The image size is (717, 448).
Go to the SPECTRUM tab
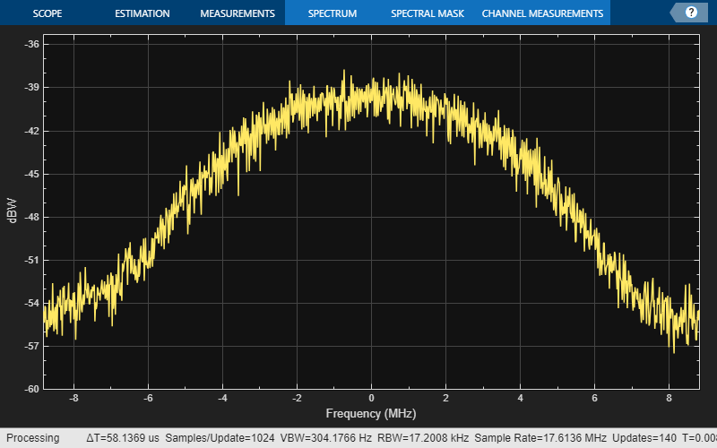pyautogui.click(x=333, y=13)
